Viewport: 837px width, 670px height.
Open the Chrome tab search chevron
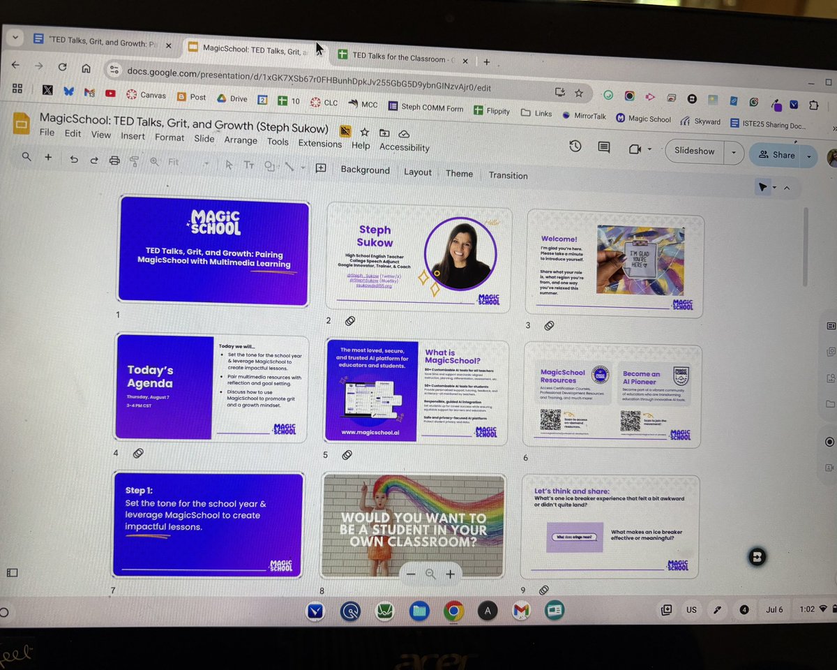15,39
